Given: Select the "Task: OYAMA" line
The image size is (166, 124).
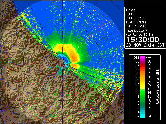Looking at the screenshot, I should click(x=136, y=22).
